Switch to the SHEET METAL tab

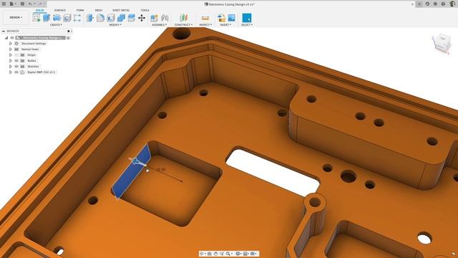coord(121,10)
